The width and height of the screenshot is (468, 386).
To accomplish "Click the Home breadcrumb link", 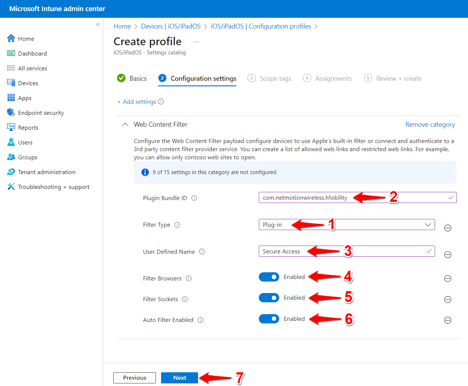I will point(122,26).
